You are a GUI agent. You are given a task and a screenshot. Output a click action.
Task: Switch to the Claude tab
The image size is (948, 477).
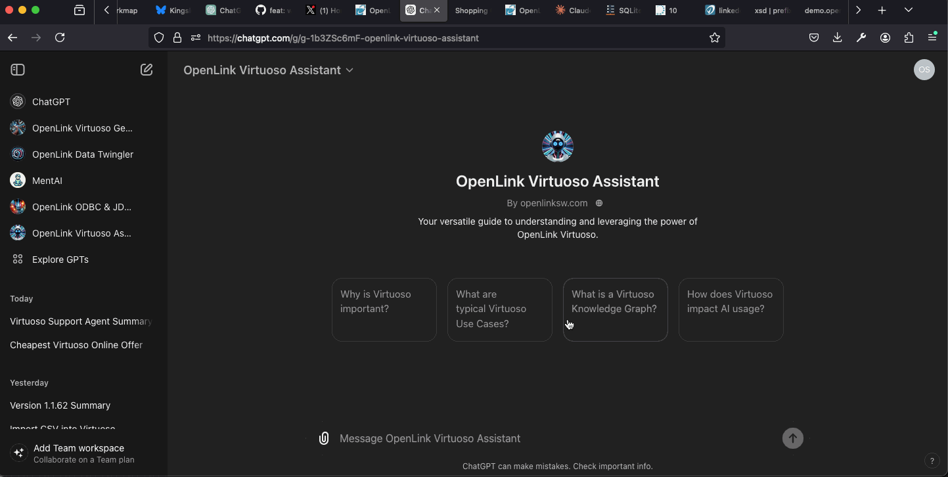pyautogui.click(x=573, y=11)
